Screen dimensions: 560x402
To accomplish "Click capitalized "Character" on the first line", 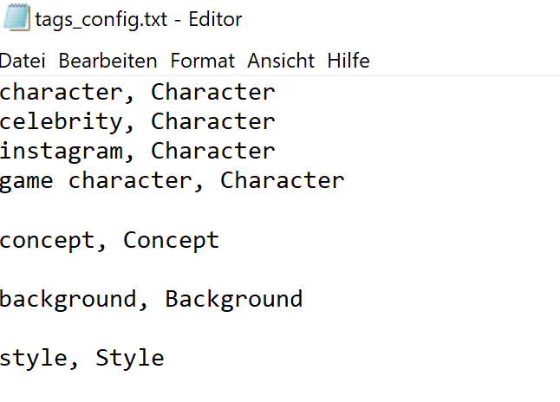I will (x=213, y=92).
